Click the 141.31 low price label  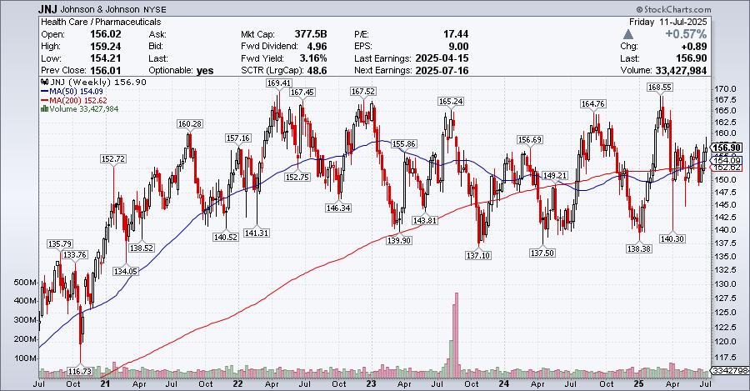(257, 233)
